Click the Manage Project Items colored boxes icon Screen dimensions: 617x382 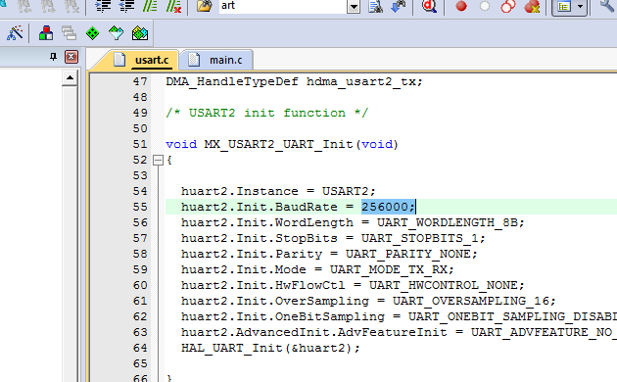click(x=46, y=33)
